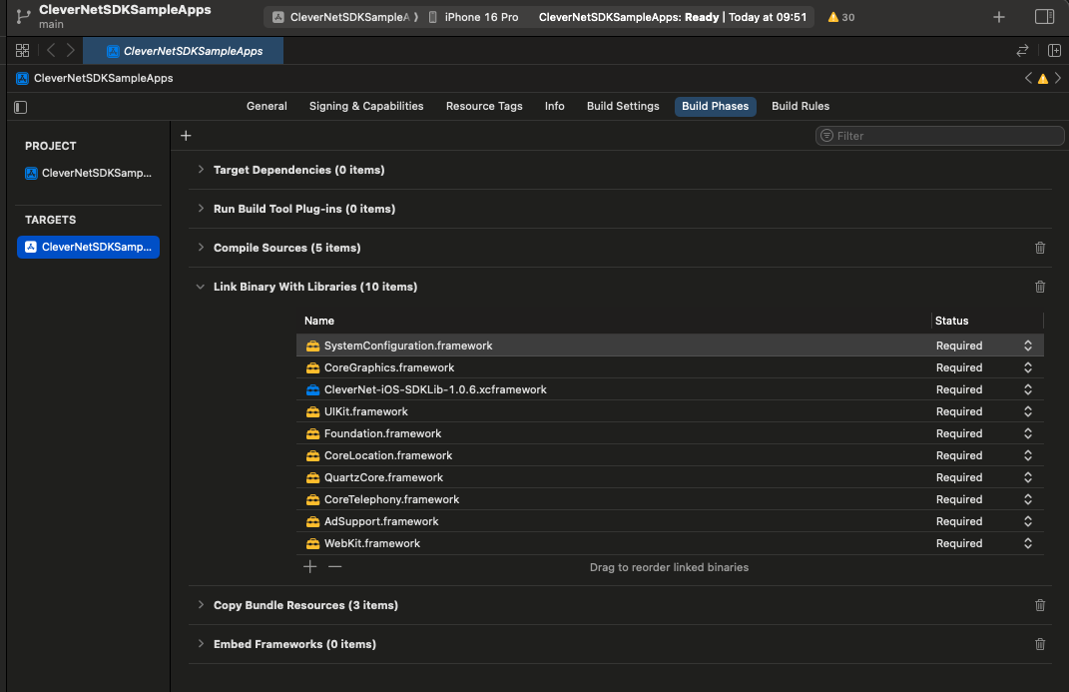Screen dimensions: 1069x692
Task: Add a library with the plus button
Action: (x=309, y=566)
